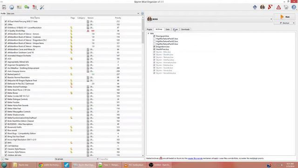The image size is (298, 168).
Task: Enable HighResTexturePack01.bsa checkbox
Action: (154, 39)
